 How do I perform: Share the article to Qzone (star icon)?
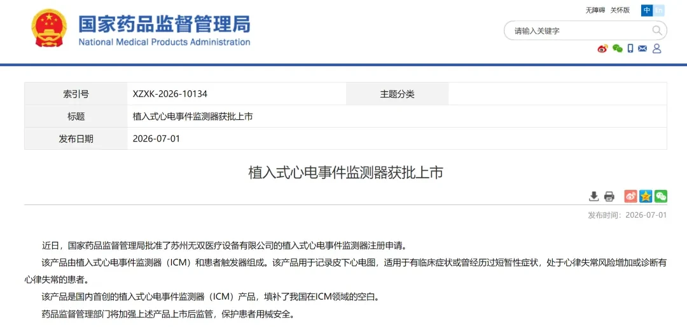click(x=646, y=196)
